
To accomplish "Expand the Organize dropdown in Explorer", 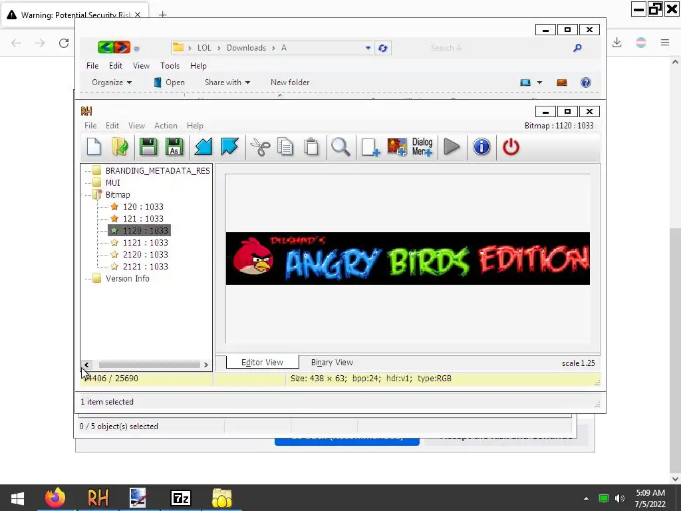I will click(x=112, y=83).
